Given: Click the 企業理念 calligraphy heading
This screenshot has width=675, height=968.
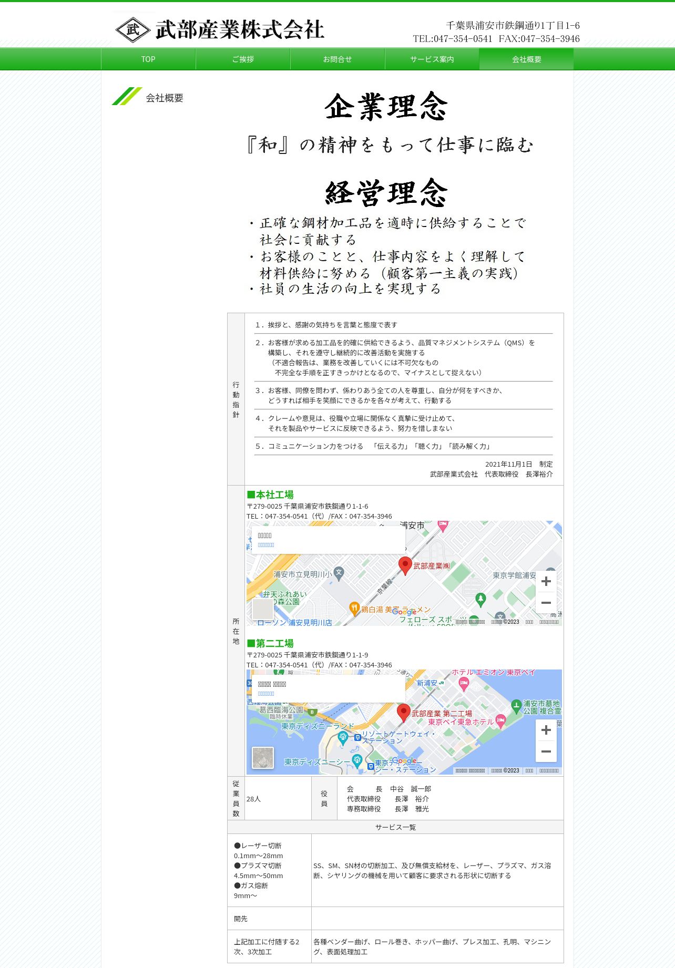Looking at the screenshot, I should pyautogui.click(x=386, y=106).
